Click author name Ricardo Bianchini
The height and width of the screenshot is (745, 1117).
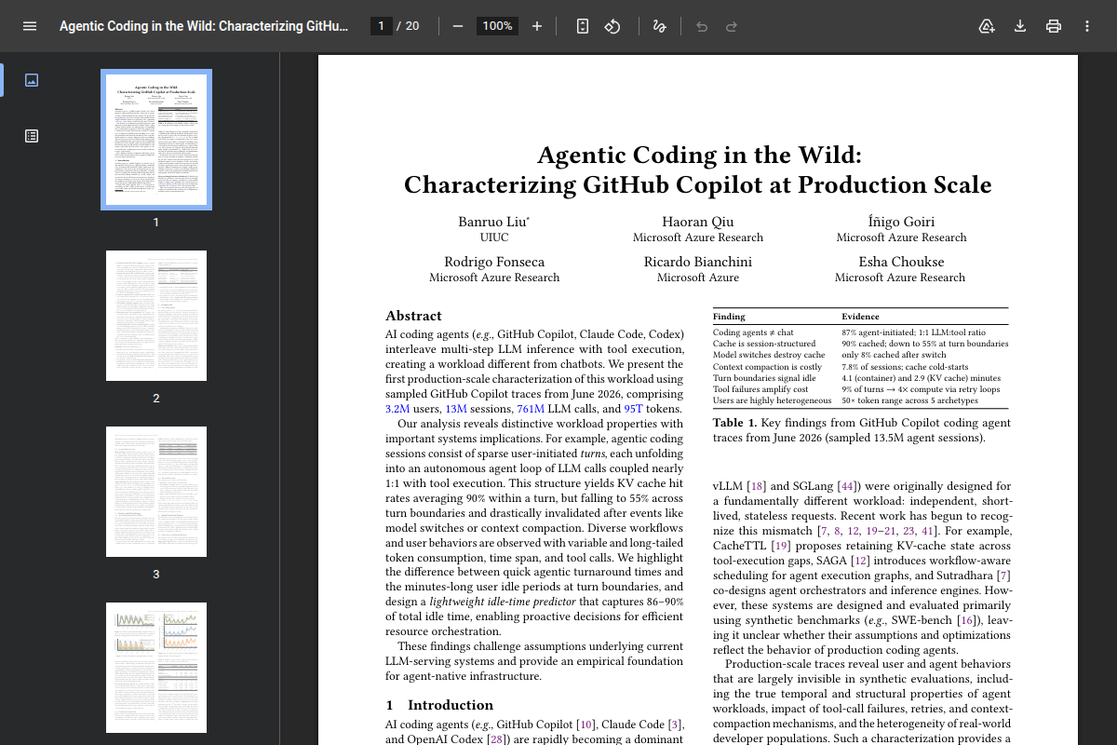(698, 262)
